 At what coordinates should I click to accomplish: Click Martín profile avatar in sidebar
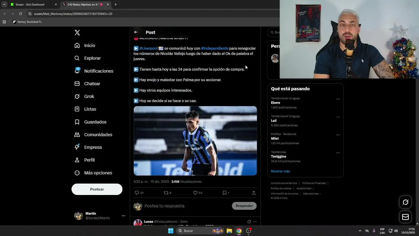[79, 216]
